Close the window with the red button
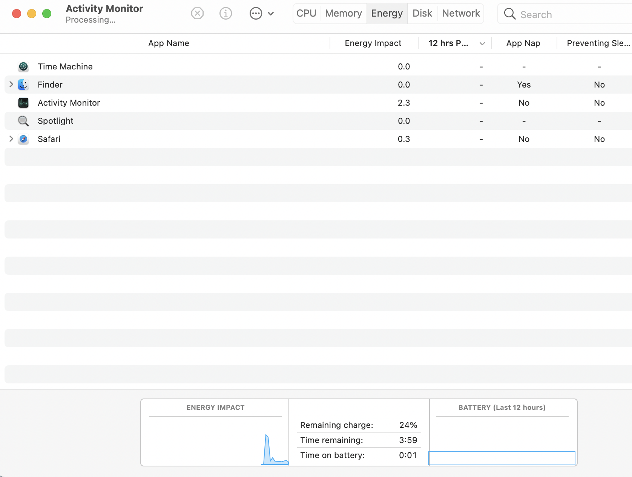Image resolution: width=632 pixels, height=477 pixels. [x=17, y=14]
